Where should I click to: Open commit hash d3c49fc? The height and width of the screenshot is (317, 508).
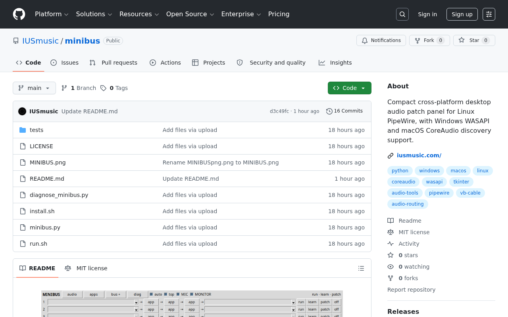[279, 111]
